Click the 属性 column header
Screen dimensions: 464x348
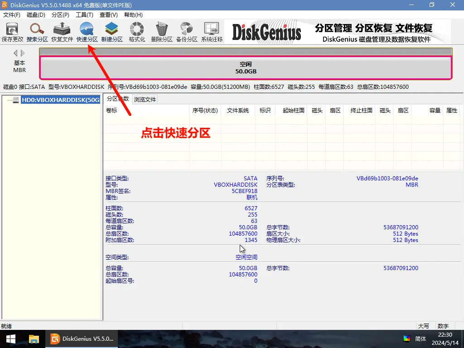click(x=452, y=111)
